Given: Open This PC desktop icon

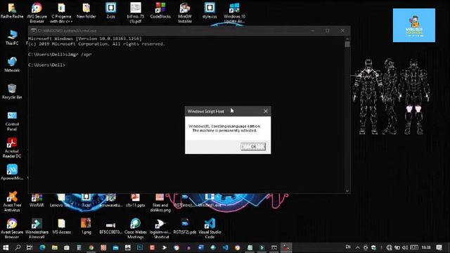Looking at the screenshot, I should click(12, 37).
